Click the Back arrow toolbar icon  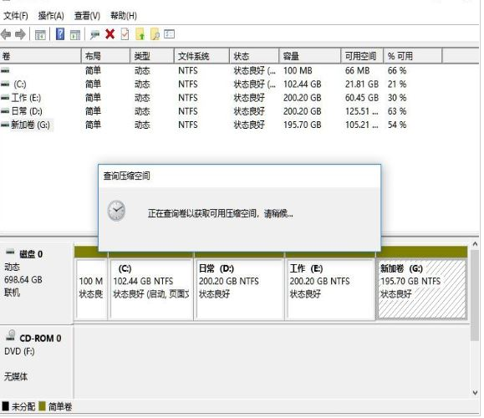(6, 34)
